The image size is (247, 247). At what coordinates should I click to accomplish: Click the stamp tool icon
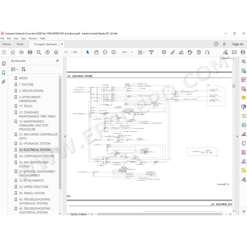190,52
